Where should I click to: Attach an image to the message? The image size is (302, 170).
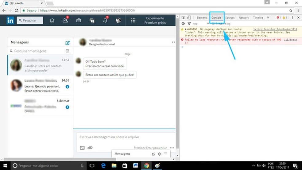tap(82, 148)
